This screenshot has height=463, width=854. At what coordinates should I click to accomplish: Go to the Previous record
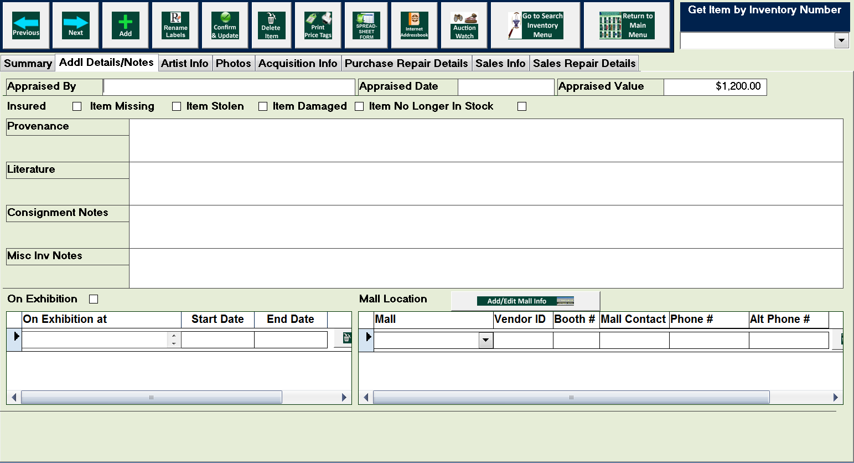click(26, 25)
